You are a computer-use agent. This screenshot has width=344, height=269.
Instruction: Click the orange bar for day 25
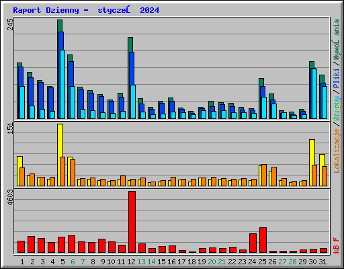[x=264, y=175]
